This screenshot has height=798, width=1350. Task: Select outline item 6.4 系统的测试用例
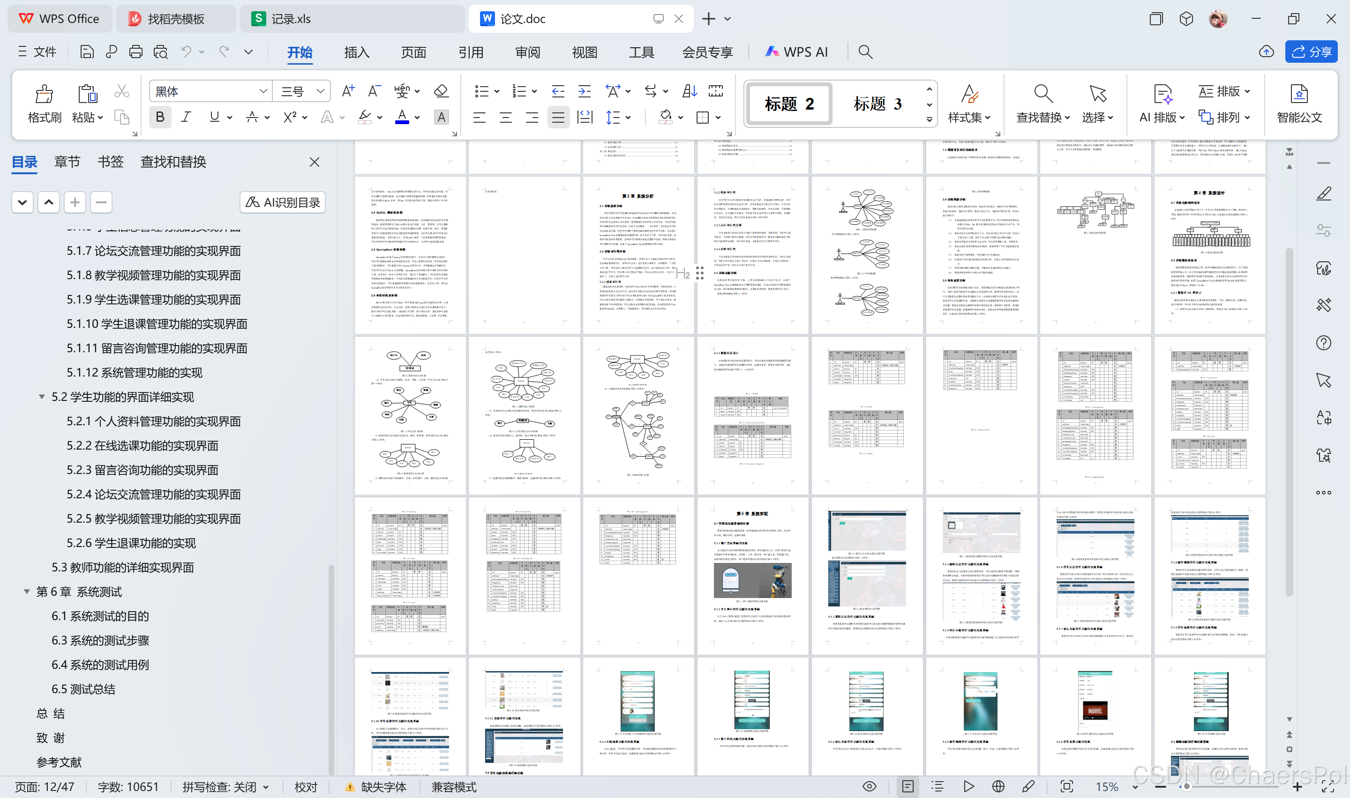pos(100,665)
